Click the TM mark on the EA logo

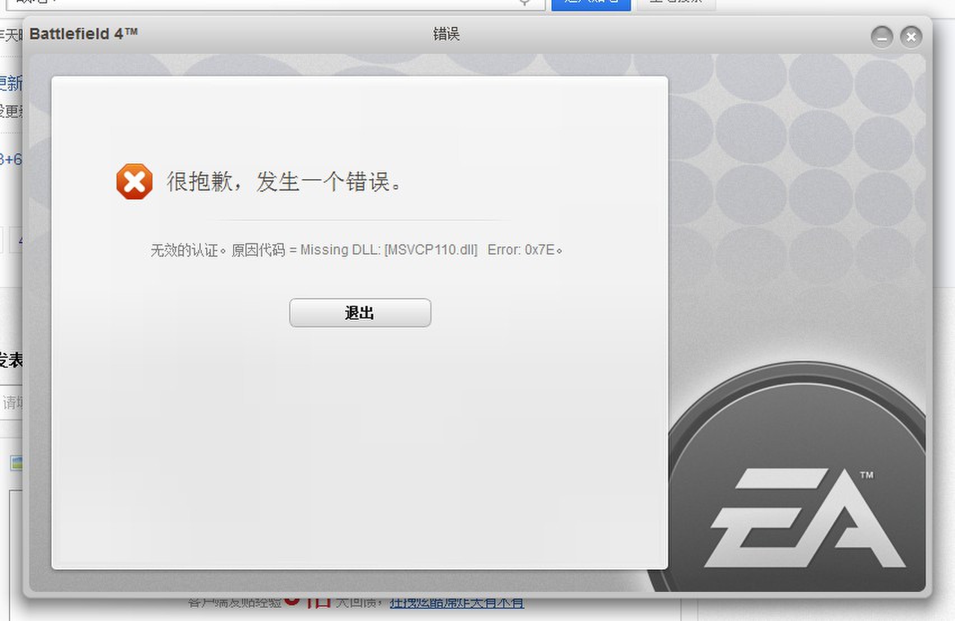pyautogui.click(x=866, y=475)
